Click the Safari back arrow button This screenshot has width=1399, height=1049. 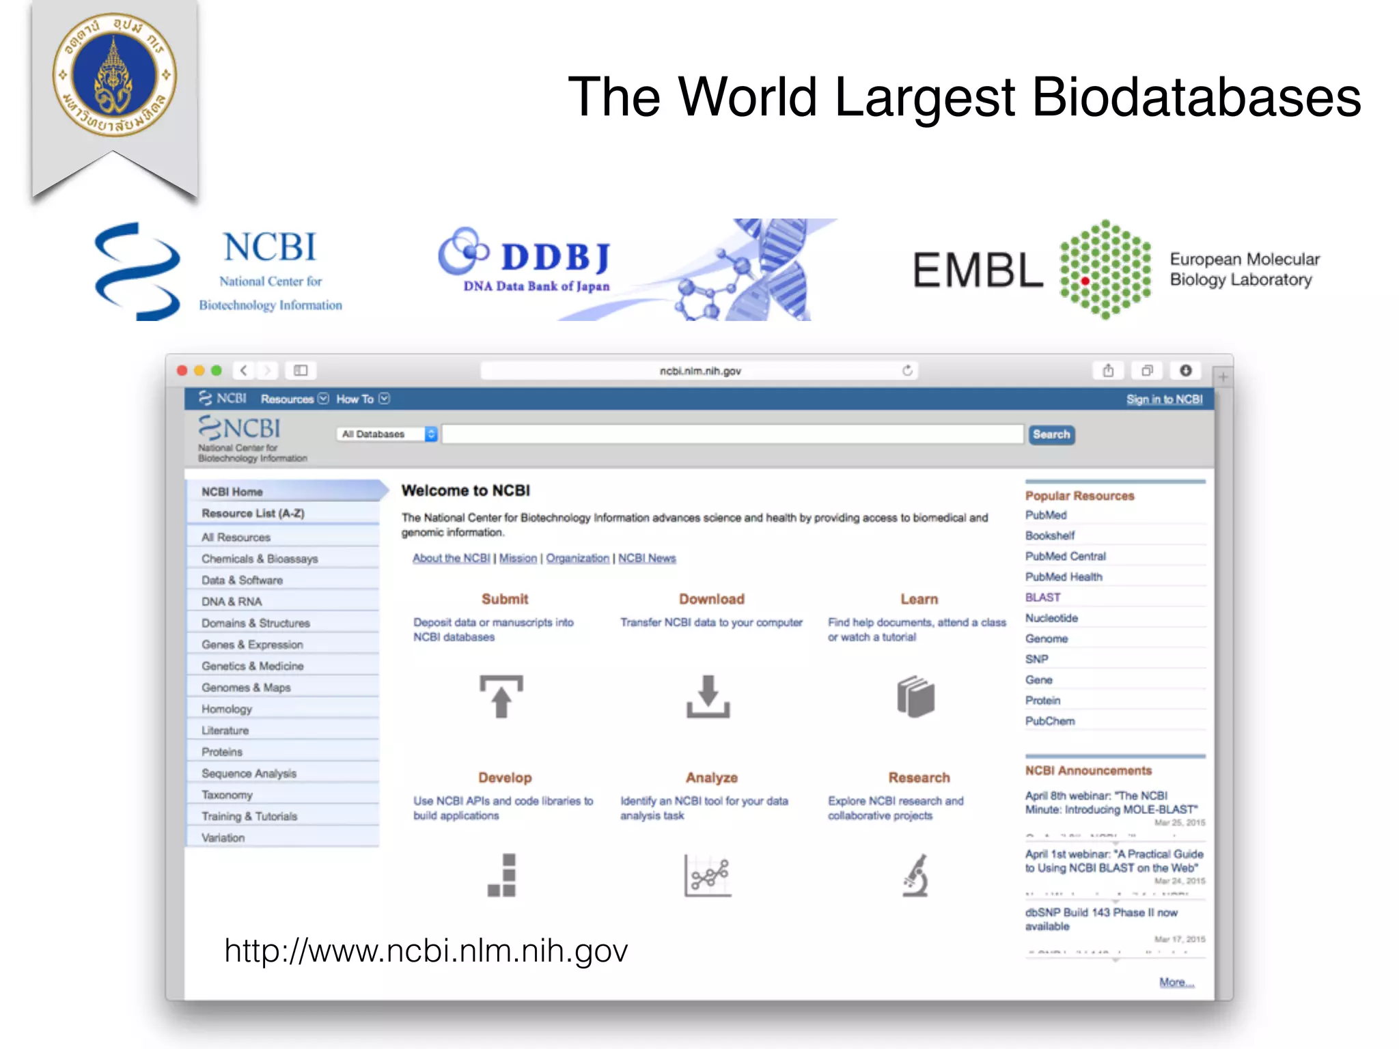244,370
